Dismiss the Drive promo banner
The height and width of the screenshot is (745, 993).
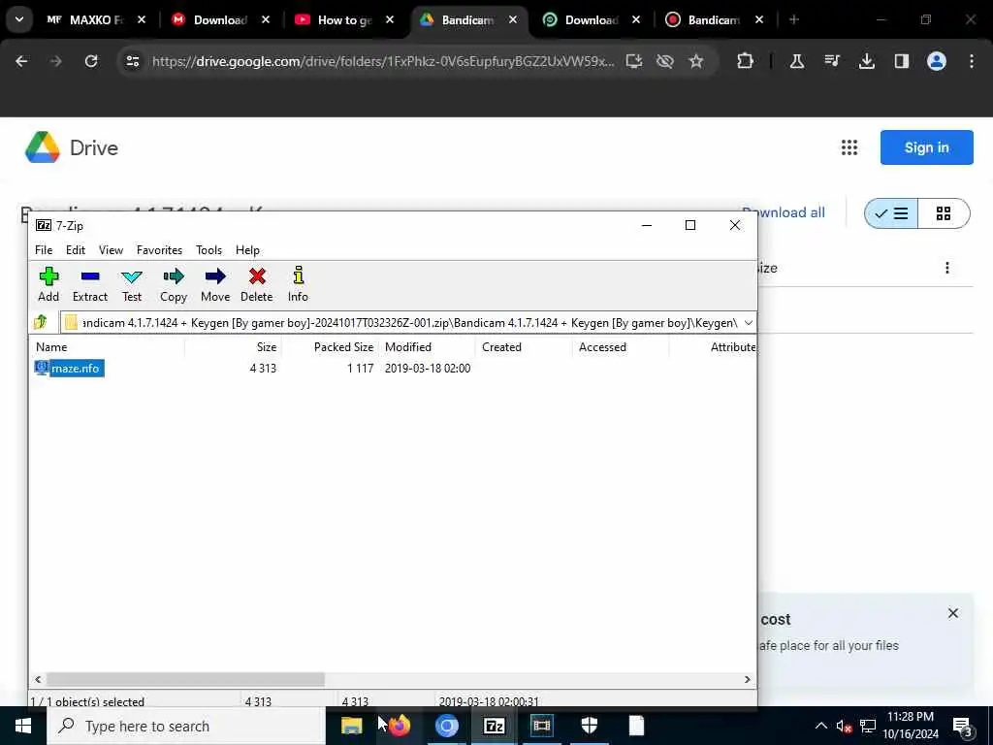[953, 613]
